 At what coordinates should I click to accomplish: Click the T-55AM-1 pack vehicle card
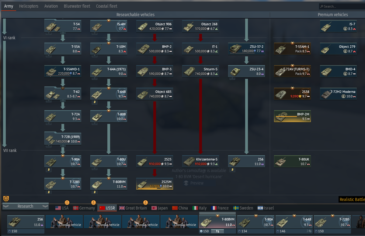pyautogui.click(x=293, y=49)
